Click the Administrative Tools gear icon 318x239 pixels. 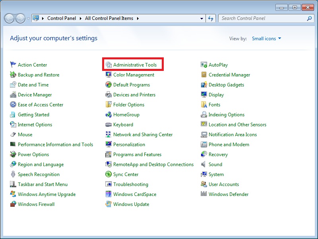[x=109, y=65]
